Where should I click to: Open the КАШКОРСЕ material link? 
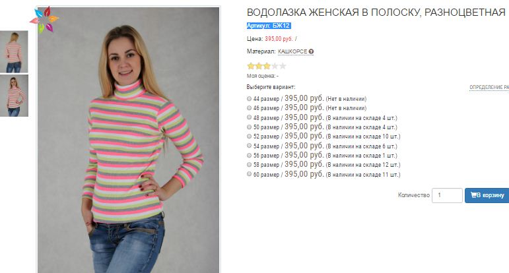(292, 51)
